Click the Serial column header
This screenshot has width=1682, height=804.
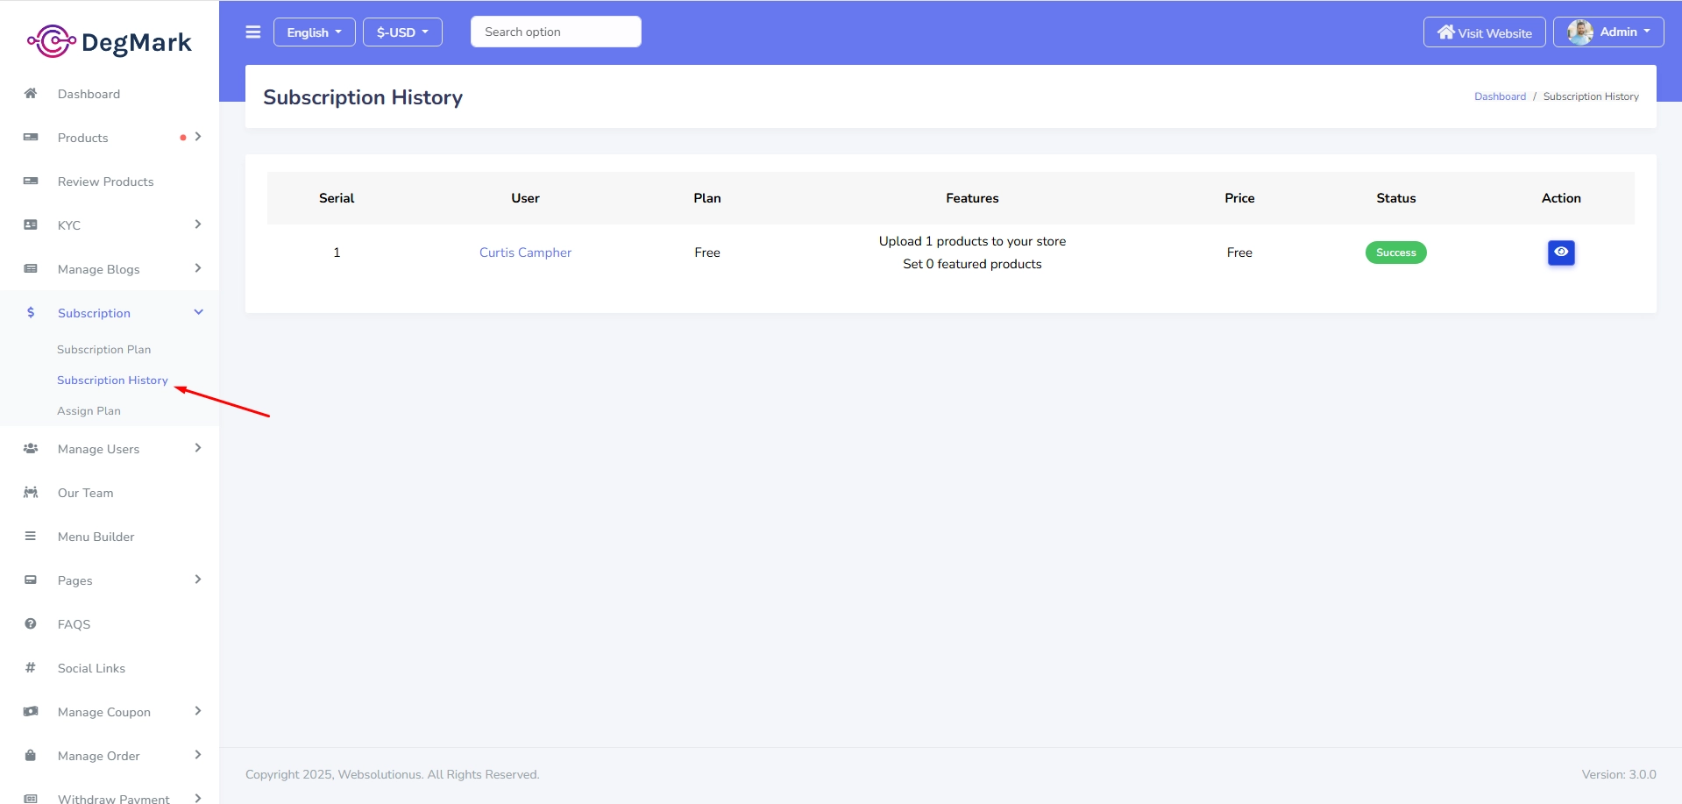(x=337, y=198)
